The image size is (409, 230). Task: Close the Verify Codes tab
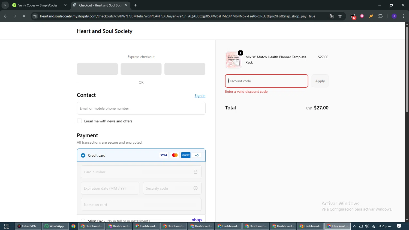(x=65, y=5)
